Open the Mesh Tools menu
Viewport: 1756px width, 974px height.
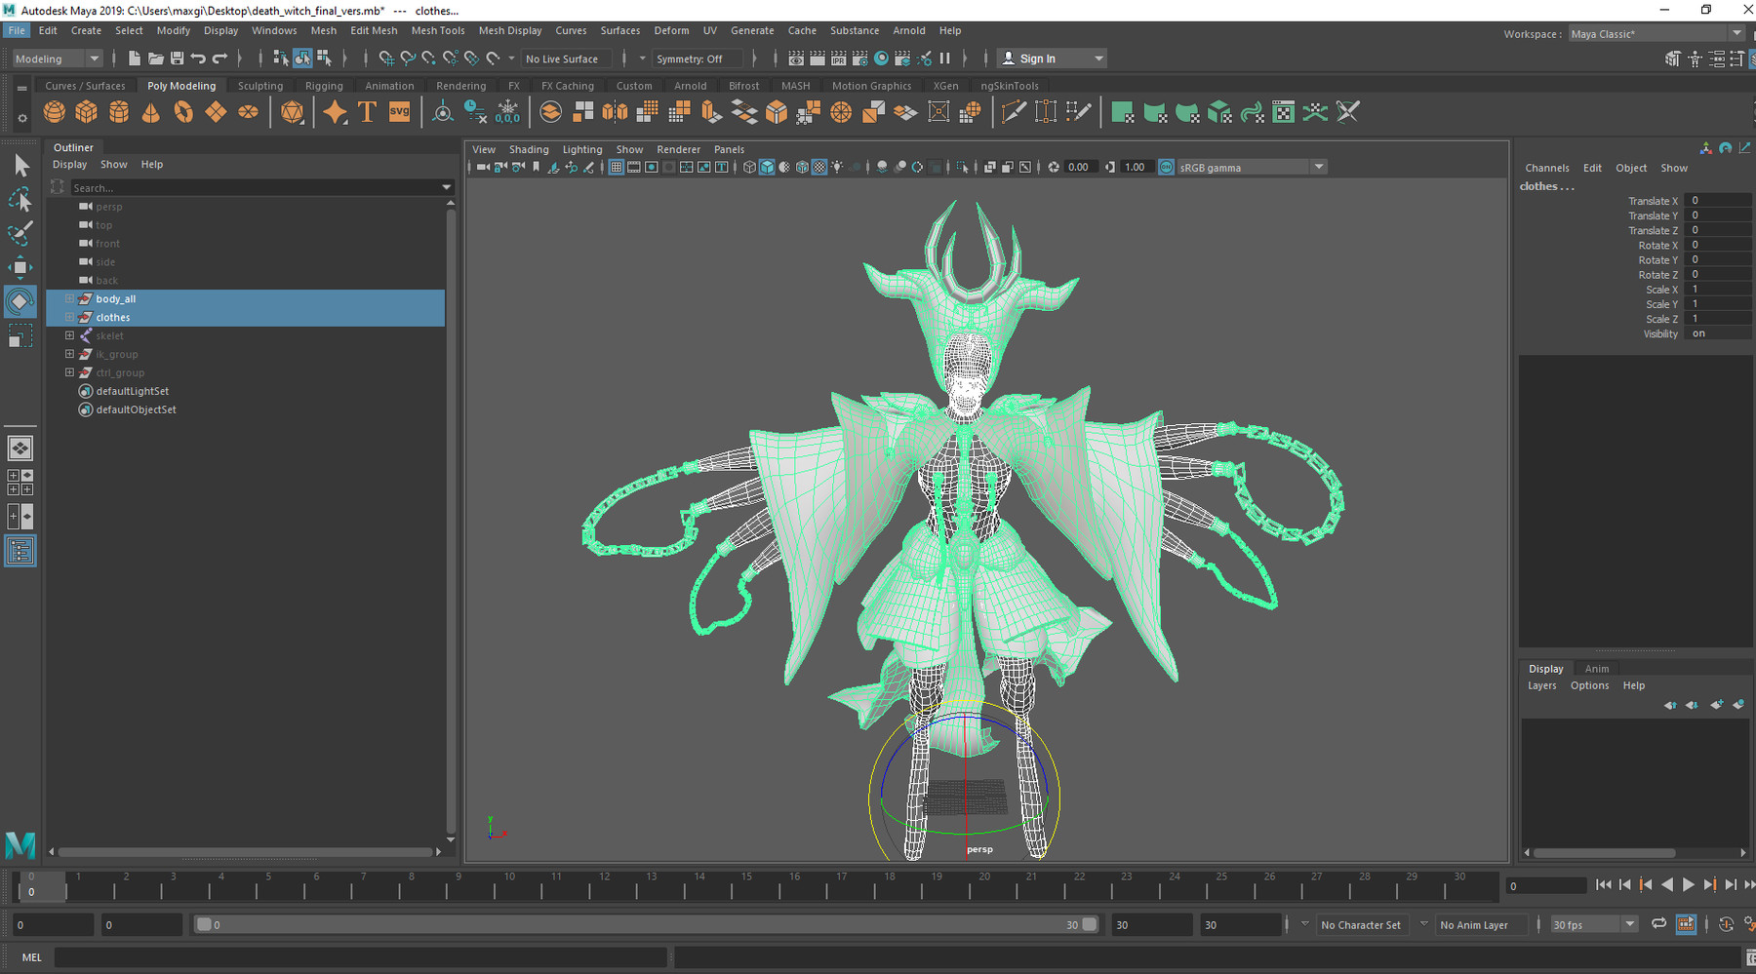click(x=437, y=30)
